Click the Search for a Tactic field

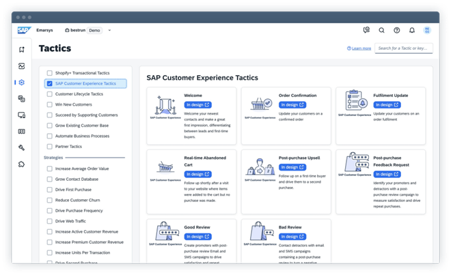pyautogui.click(x=403, y=48)
